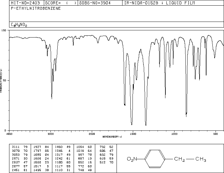
Task: Click peak table entry 2461
Action: click(16, 170)
